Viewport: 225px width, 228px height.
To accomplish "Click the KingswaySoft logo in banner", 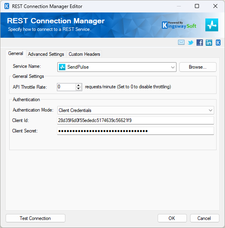I will point(179,25).
